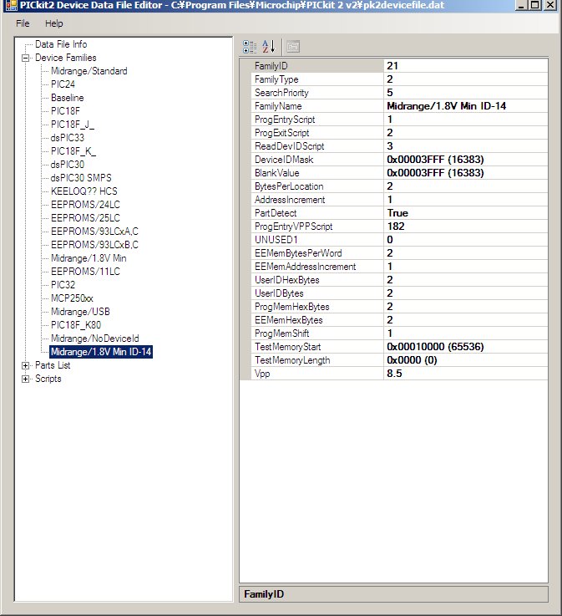Click the Alphabetical sort toolbar icon

[x=269, y=47]
